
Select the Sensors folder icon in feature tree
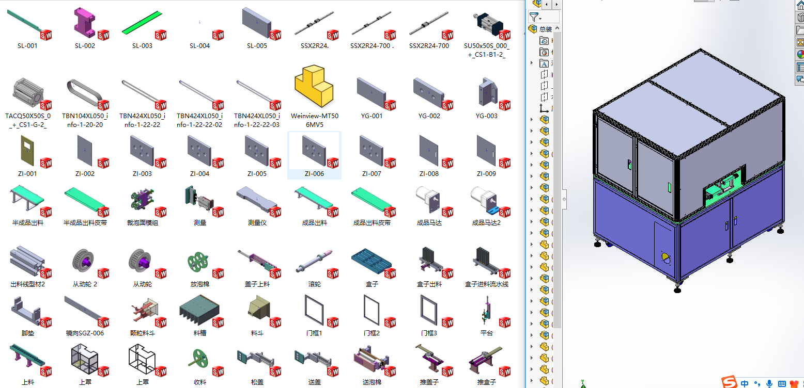coord(544,52)
